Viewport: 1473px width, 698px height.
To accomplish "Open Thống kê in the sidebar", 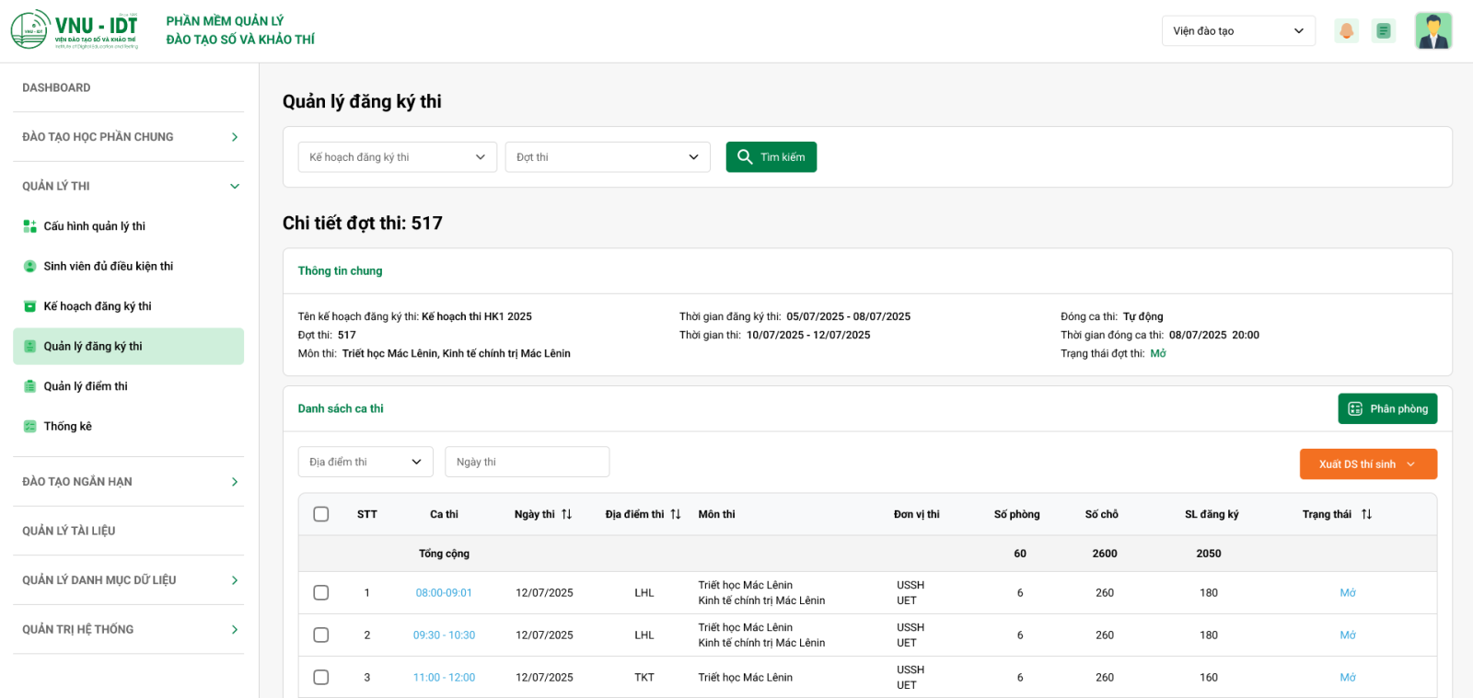I will 67,427.
